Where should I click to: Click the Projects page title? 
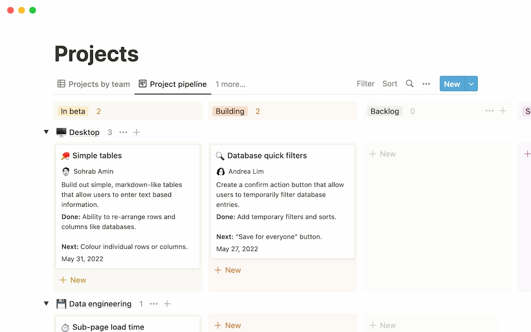coord(96,54)
